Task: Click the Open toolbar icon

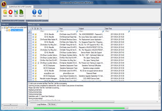Action: coord(5,13)
